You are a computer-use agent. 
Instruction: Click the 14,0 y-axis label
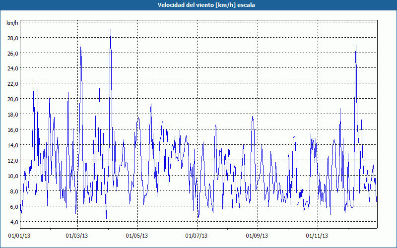click(13, 145)
